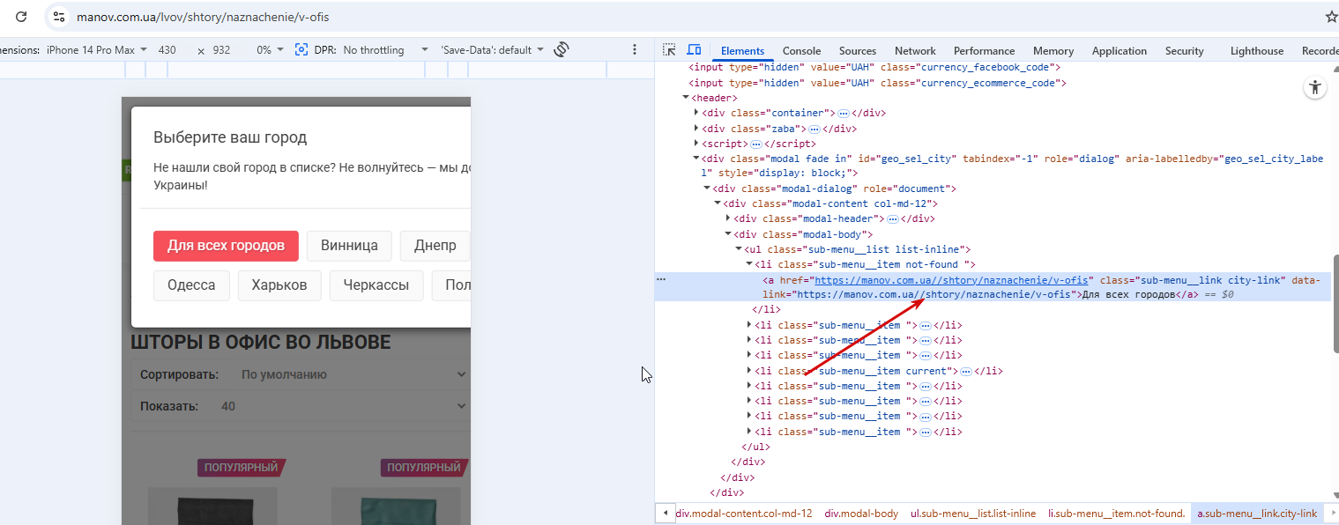Open the Network tab
The image size is (1339, 525).
pos(915,51)
